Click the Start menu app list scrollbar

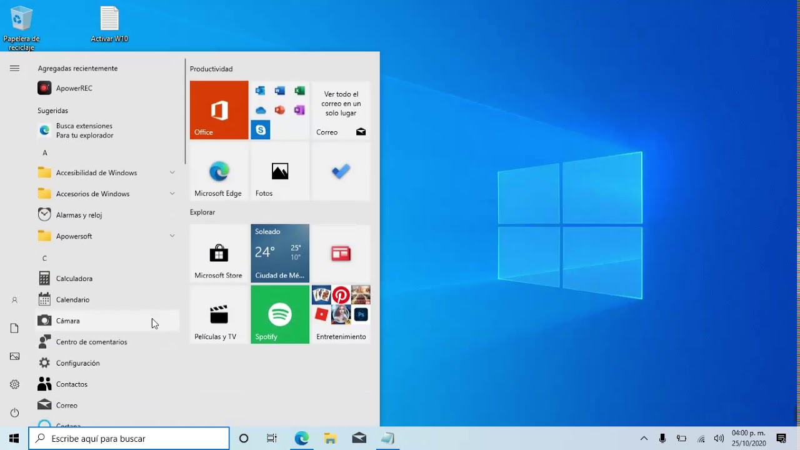pyautogui.click(x=185, y=112)
